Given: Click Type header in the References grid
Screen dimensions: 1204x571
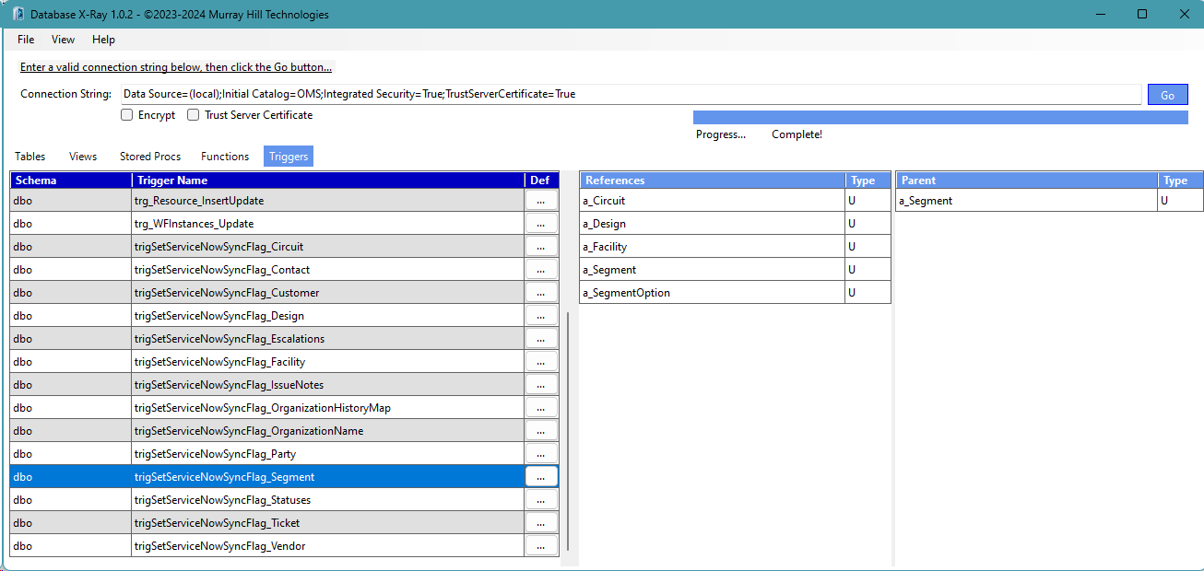Looking at the screenshot, I should coord(868,181).
